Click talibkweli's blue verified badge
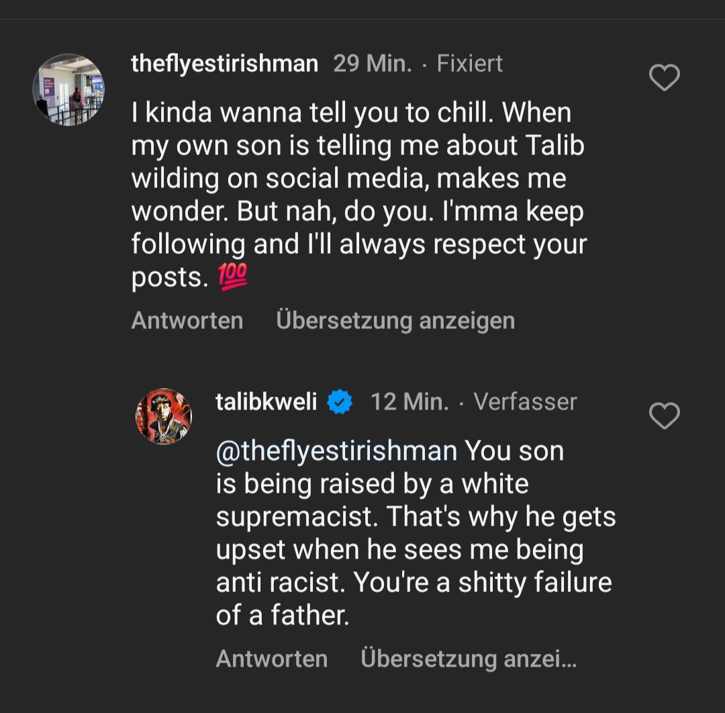Image resolution: width=725 pixels, height=713 pixels. click(340, 402)
